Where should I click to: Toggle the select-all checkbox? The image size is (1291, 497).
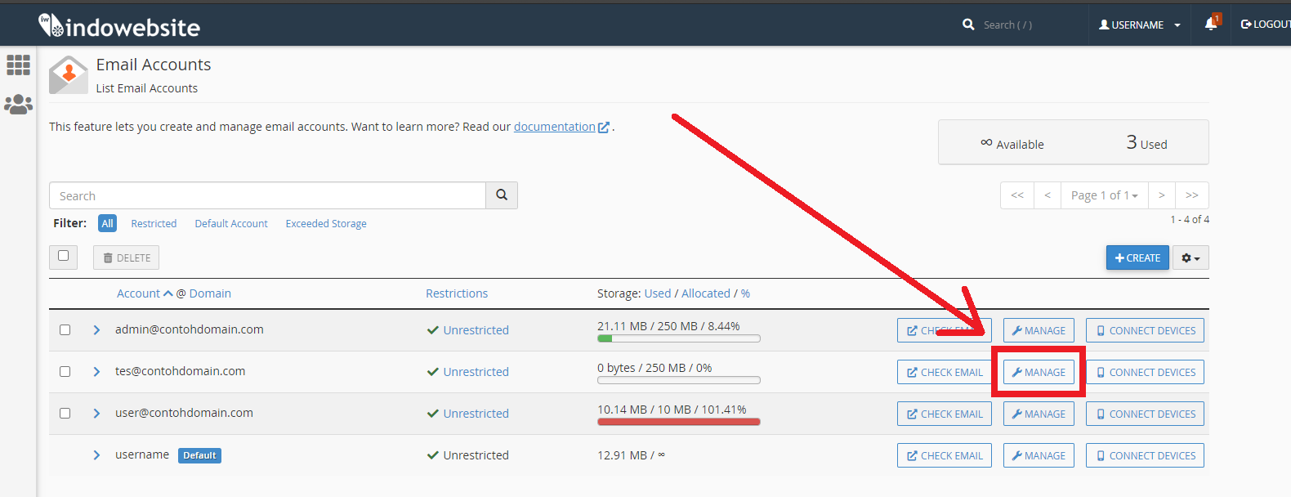click(63, 257)
